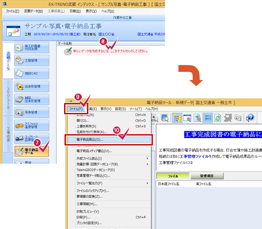This screenshot has width=262, height=229.
Task: Click EX-TREND武蔵 app icon in title bar
Action: (5, 3)
